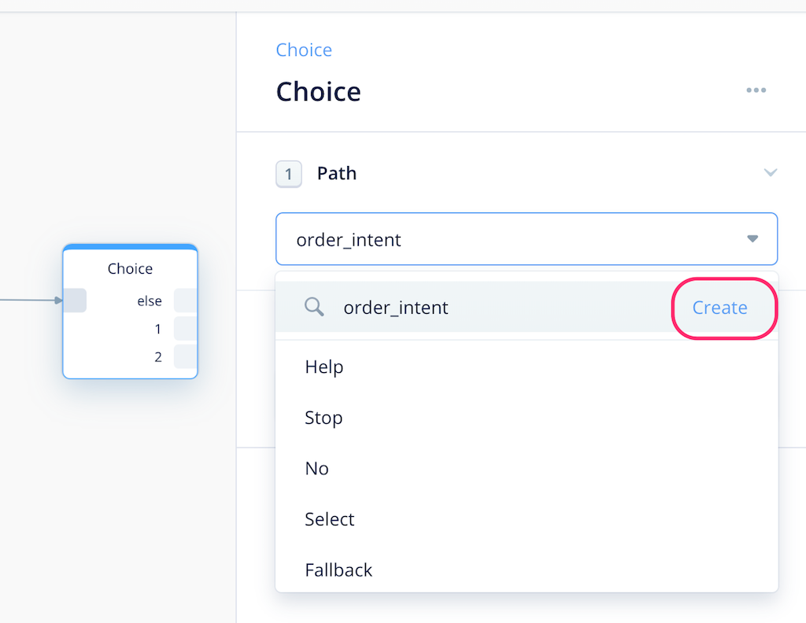Select the Choice block header on canvas
The width and height of the screenshot is (806, 623).
pyautogui.click(x=130, y=268)
